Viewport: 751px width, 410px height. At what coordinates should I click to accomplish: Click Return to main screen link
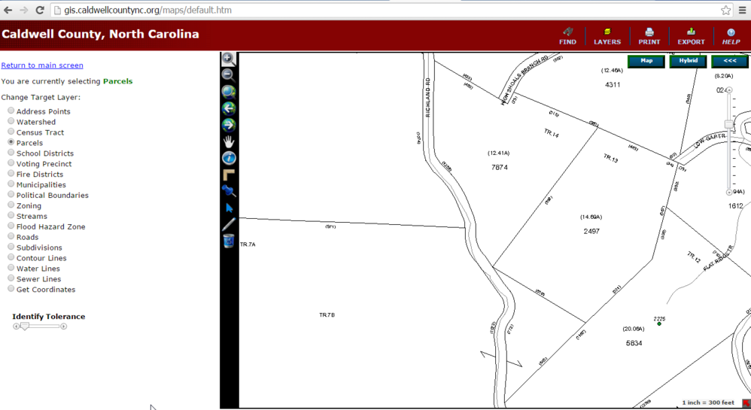(x=42, y=65)
